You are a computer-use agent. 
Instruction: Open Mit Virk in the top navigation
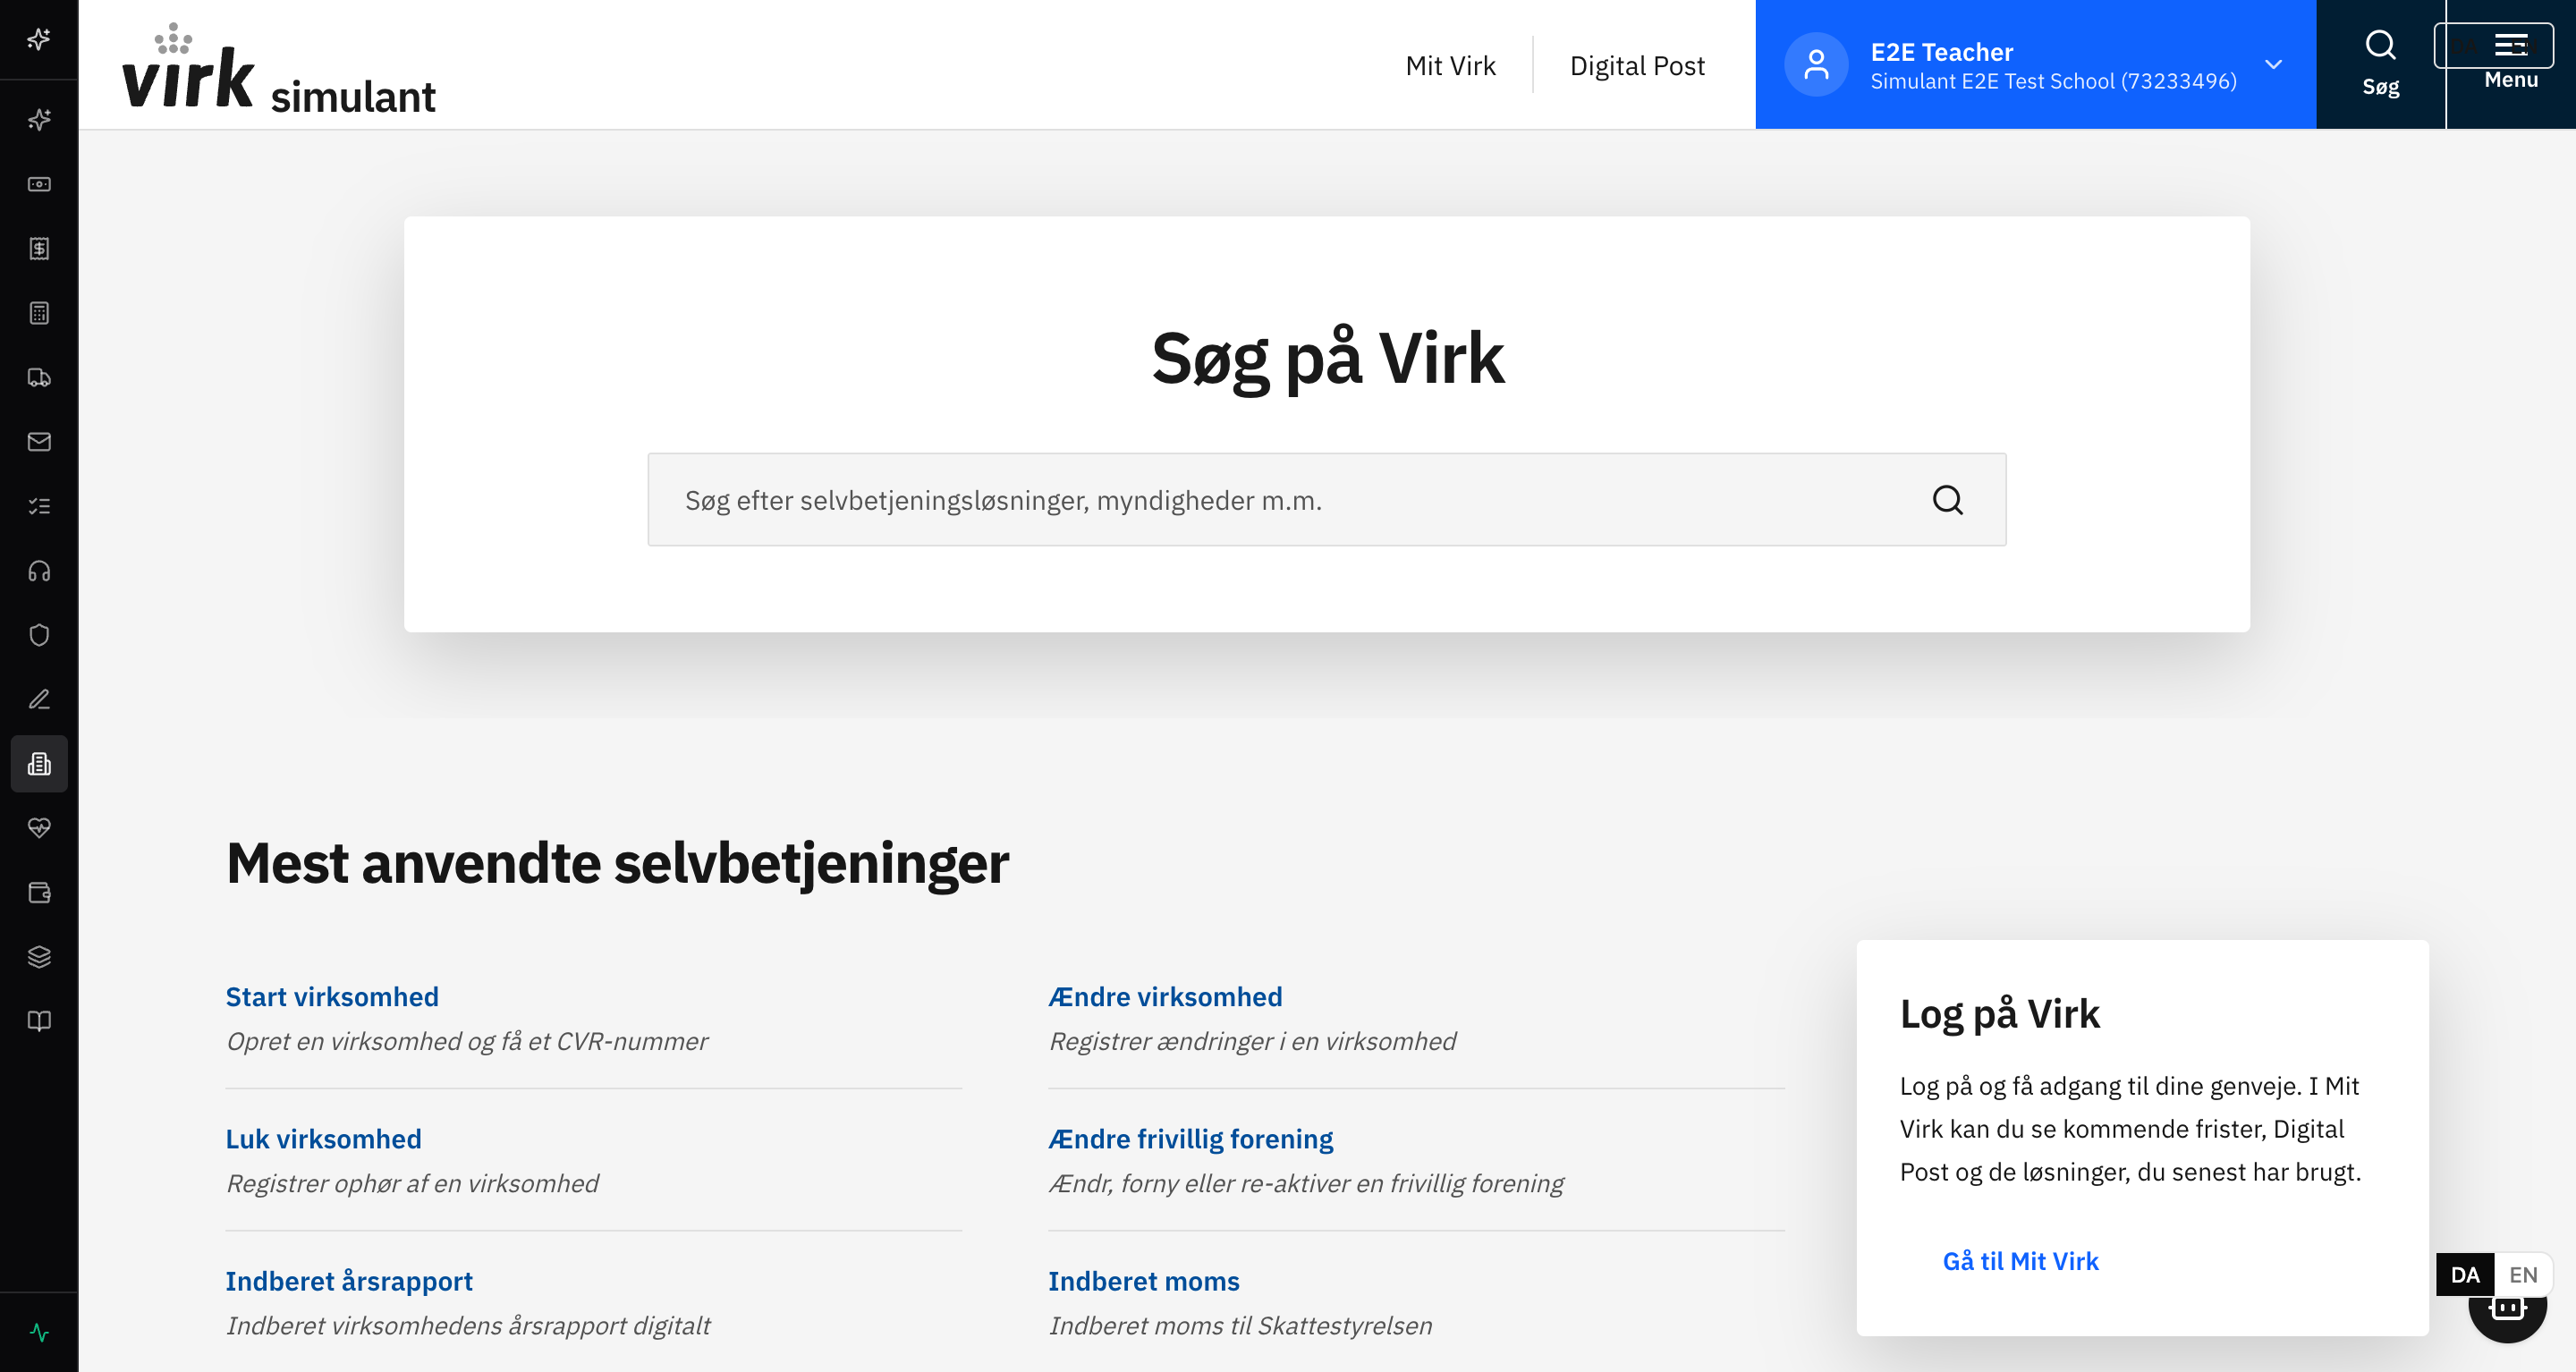[x=1450, y=65]
